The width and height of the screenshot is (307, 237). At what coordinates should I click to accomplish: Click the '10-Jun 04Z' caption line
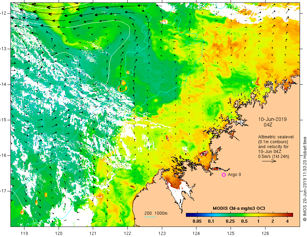[269, 152]
